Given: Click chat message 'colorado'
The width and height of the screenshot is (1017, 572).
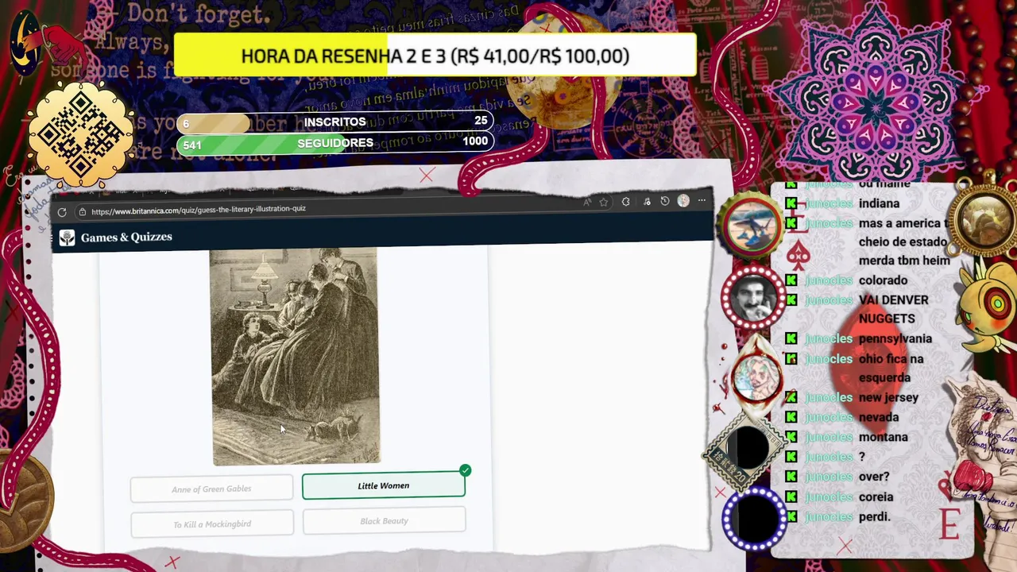Looking at the screenshot, I should pyautogui.click(x=883, y=280).
